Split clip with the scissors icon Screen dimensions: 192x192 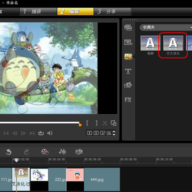[x=105, y=123]
